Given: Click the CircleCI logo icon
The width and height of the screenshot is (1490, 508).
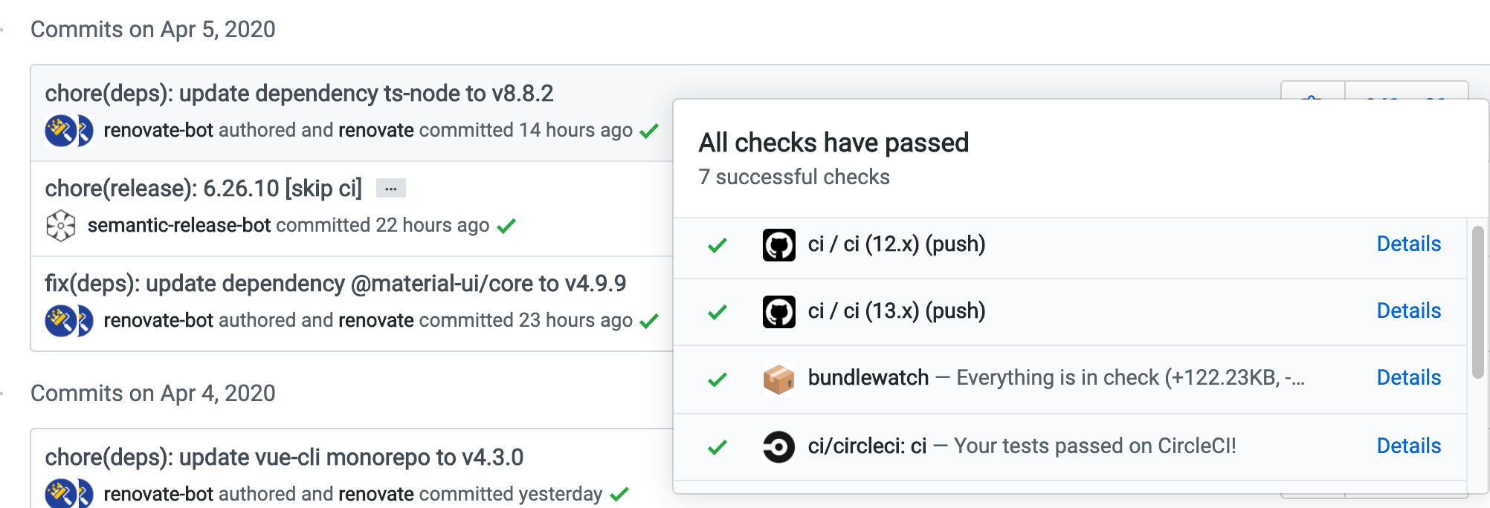Looking at the screenshot, I should tap(778, 446).
